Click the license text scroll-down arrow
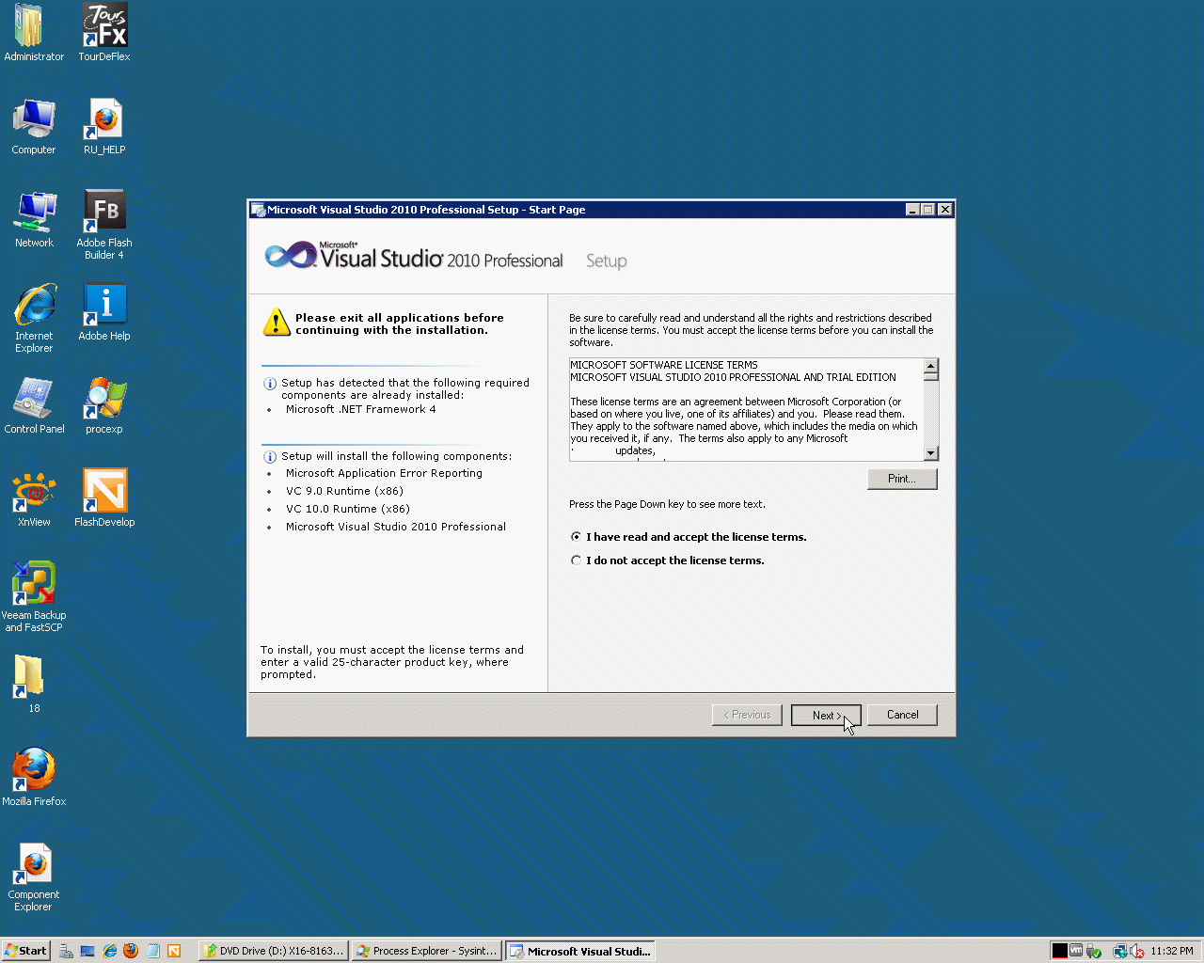 [x=931, y=453]
